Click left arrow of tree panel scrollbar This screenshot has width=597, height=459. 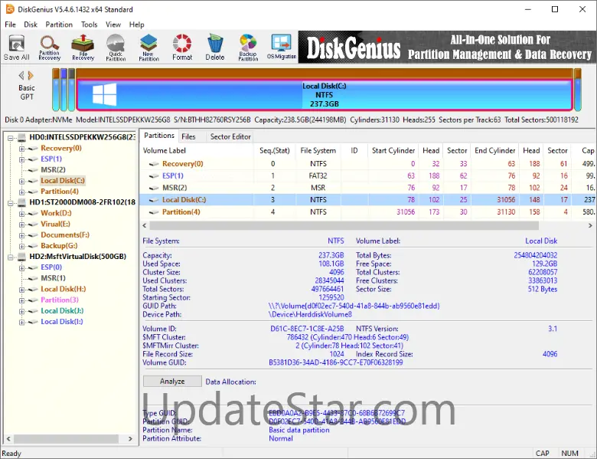[x=8, y=439]
